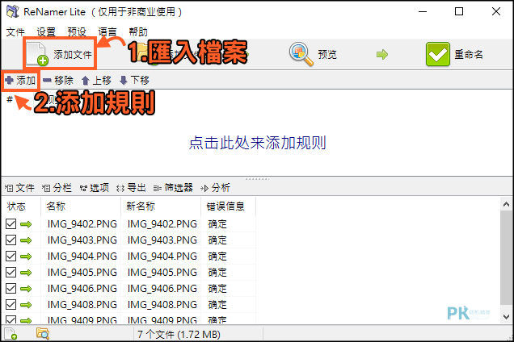Uncheck the checkbox for IMG_9402.PNG
Screen dimensions: 514x342
11,224
